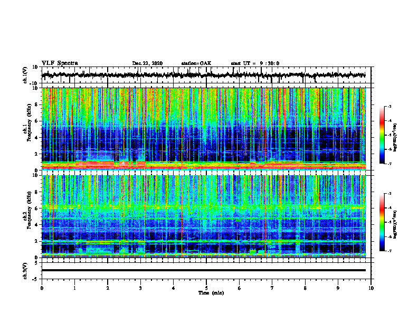
Task: Click inside the ch.1 spectrogram panel
Action: coord(203,129)
